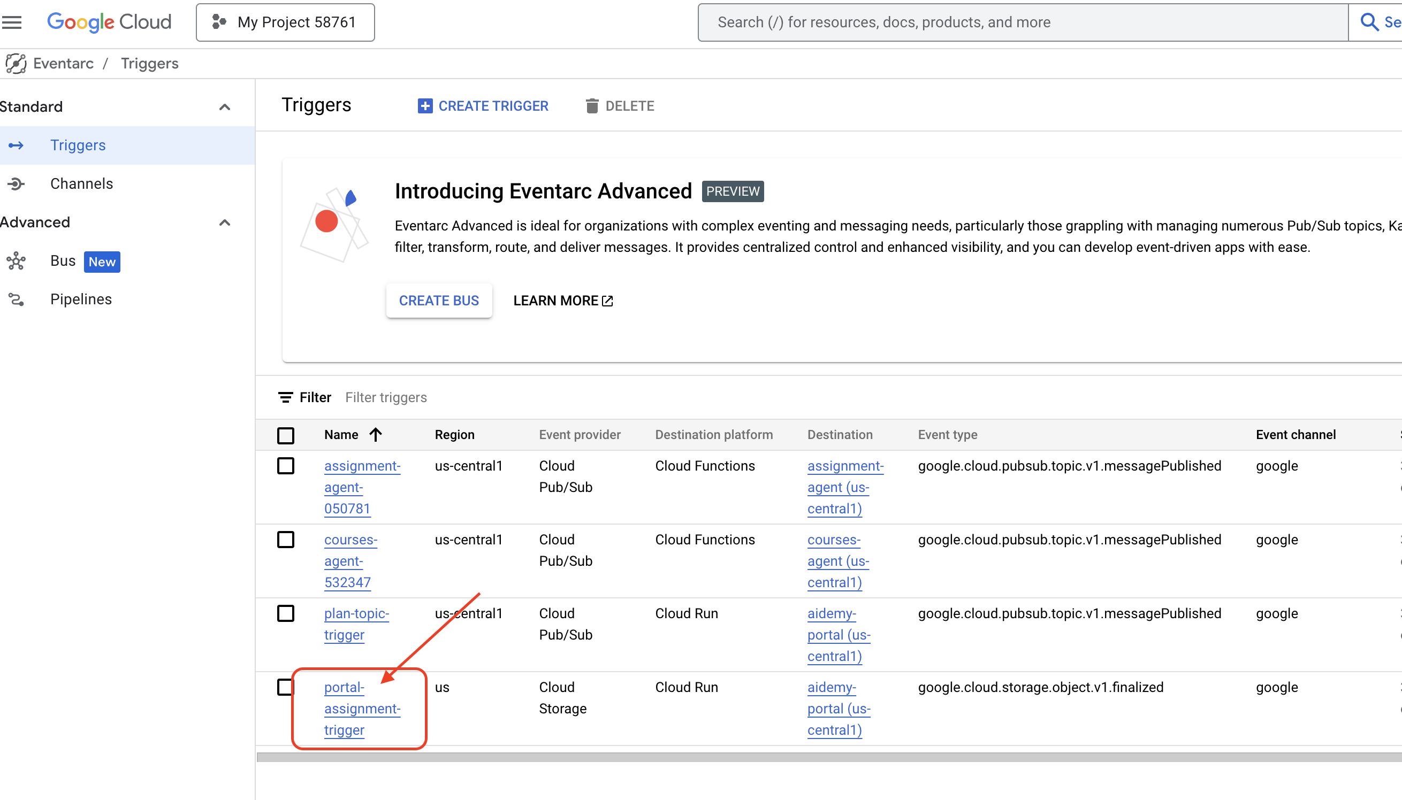This screenshot has width=1402, height=800.
Task: Toggle checkbox for assignment-agent-050781 trigger
Action: pyautogui.click(x=286, y=466)
